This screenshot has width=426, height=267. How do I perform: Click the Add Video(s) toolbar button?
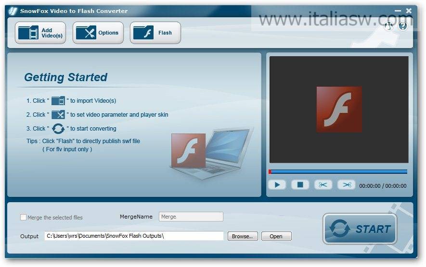tap(40, 33)
